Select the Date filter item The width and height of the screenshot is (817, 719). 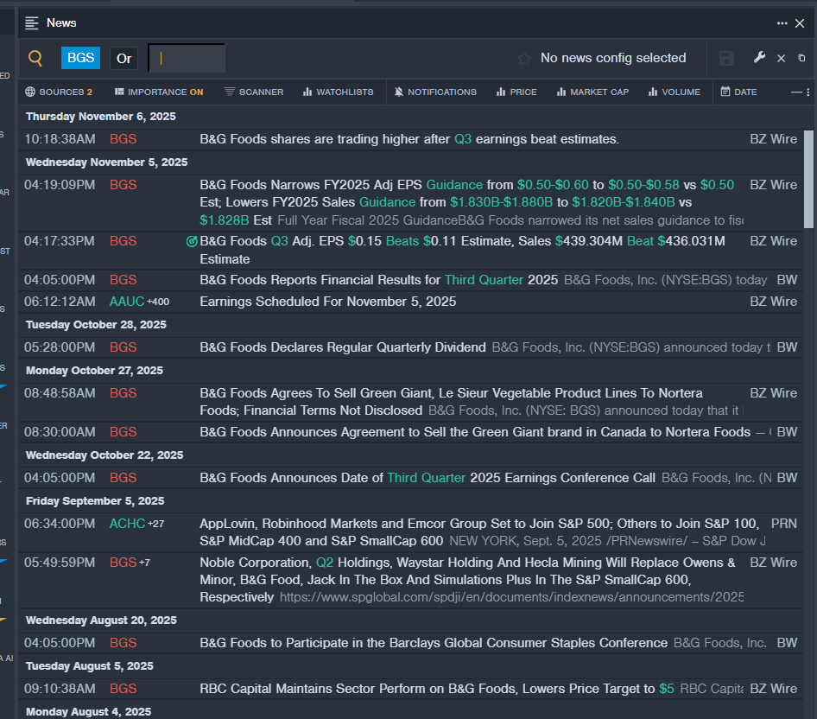(x=738, y=92)
